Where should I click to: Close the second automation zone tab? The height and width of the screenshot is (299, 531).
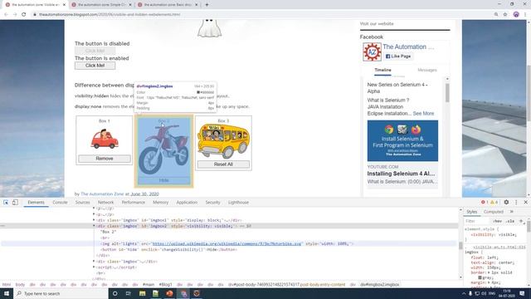click(x=130, y=5)
